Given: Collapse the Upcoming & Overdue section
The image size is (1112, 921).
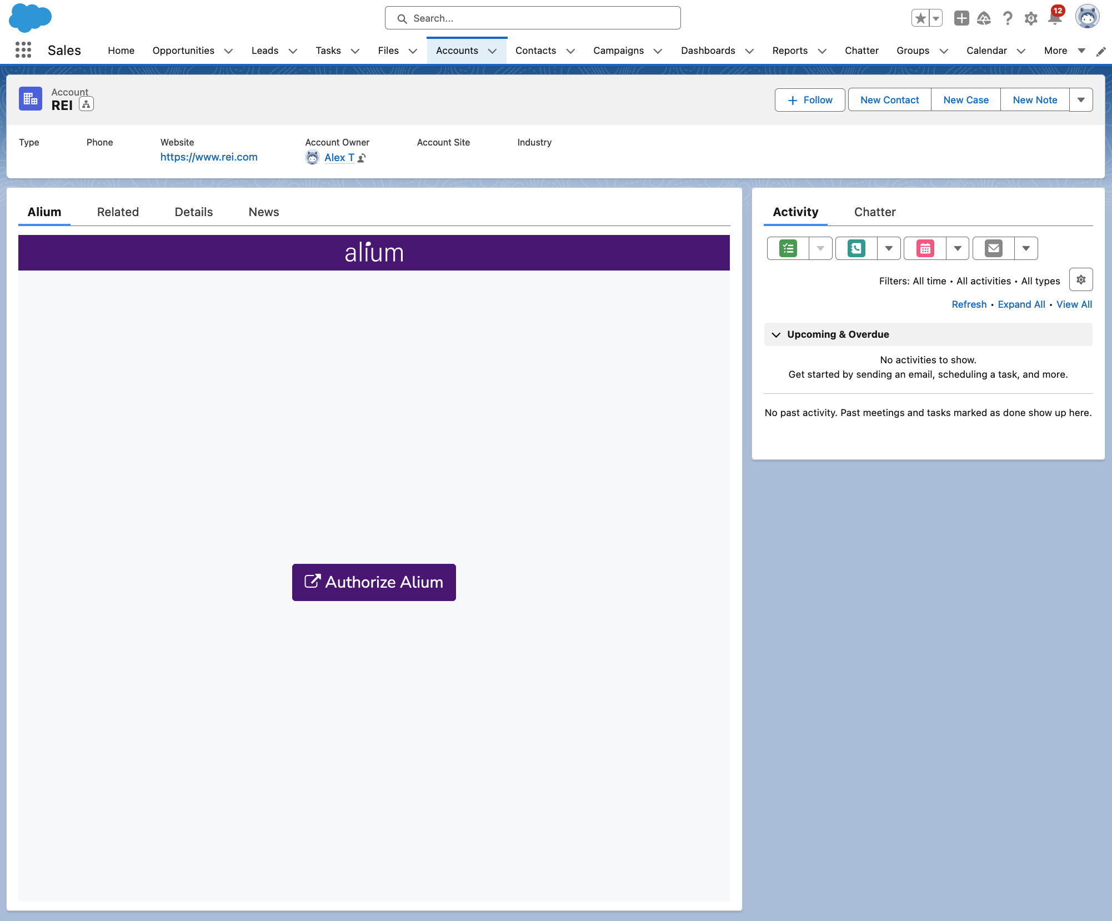Looking at the screenshot, I should (x=776, y=334).
